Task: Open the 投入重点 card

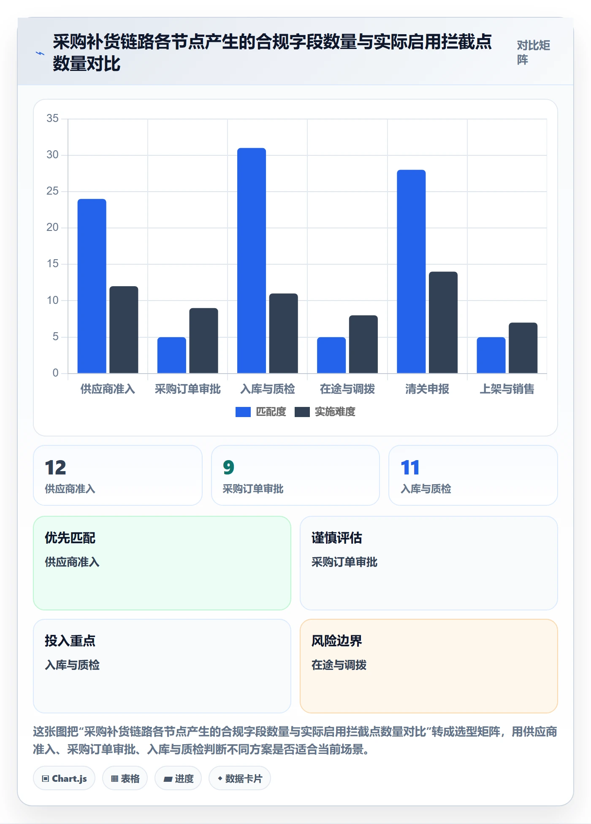Action: point(162,666)
